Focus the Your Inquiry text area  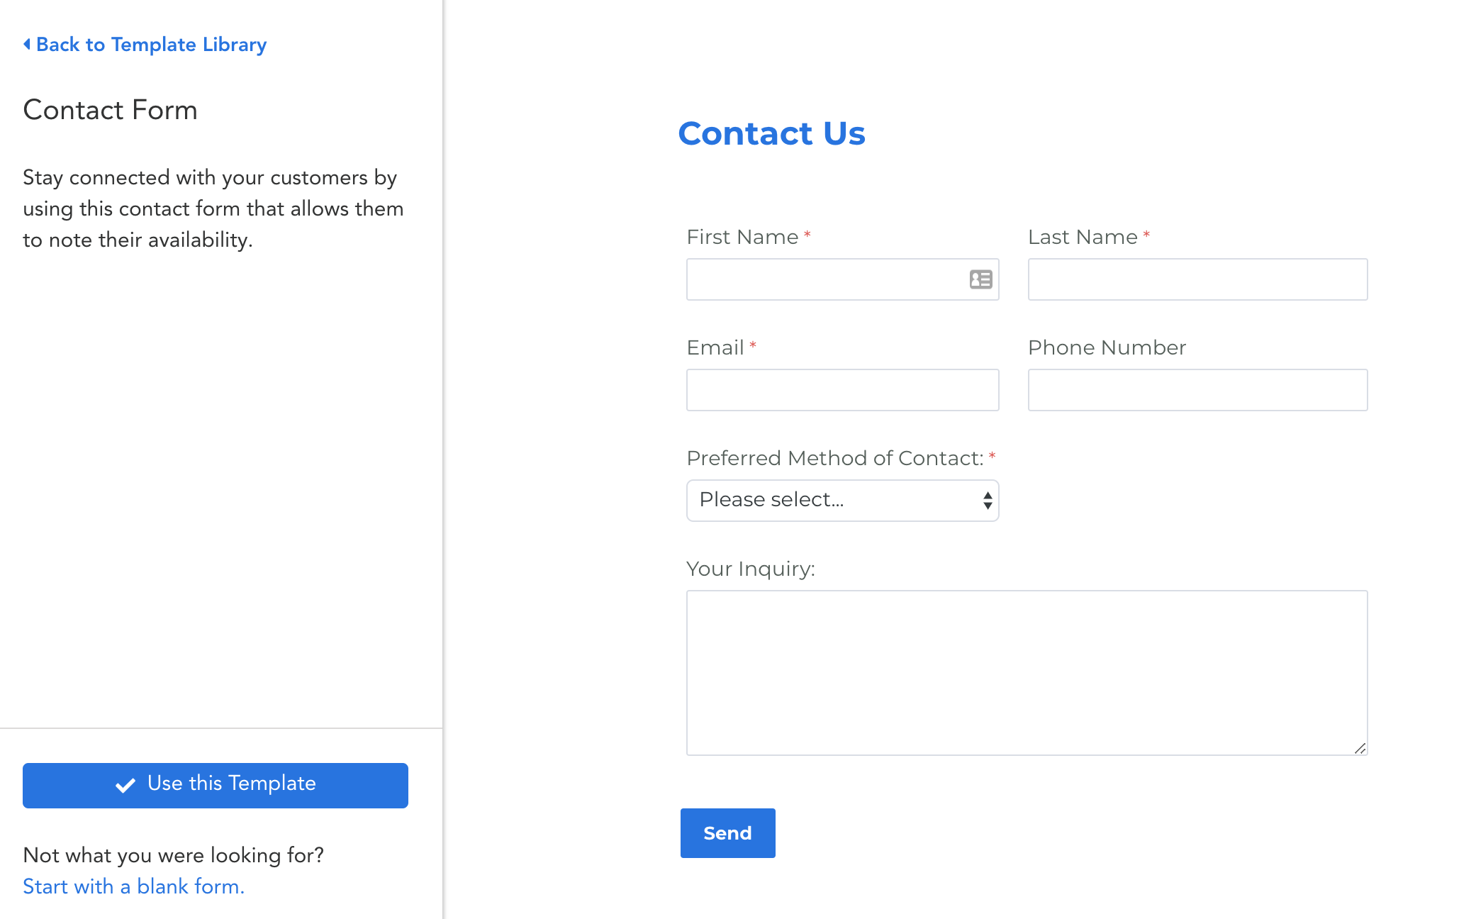[1027, 672]
